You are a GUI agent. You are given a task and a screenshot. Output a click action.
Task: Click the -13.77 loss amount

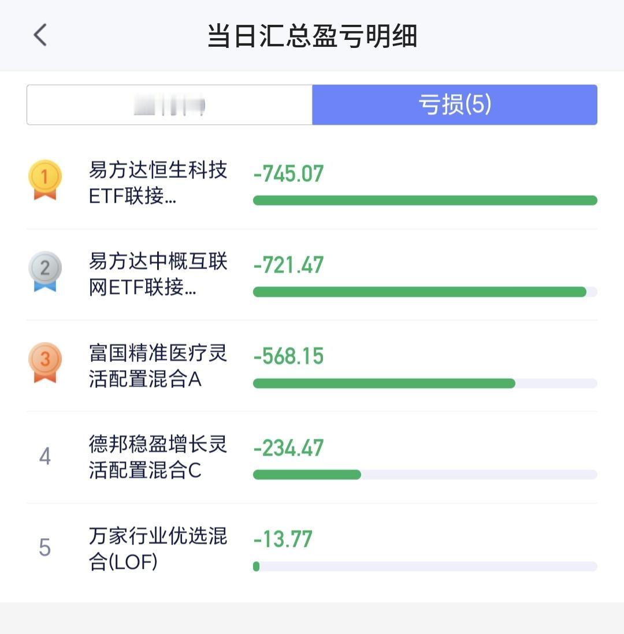click(x=283, y=539)
